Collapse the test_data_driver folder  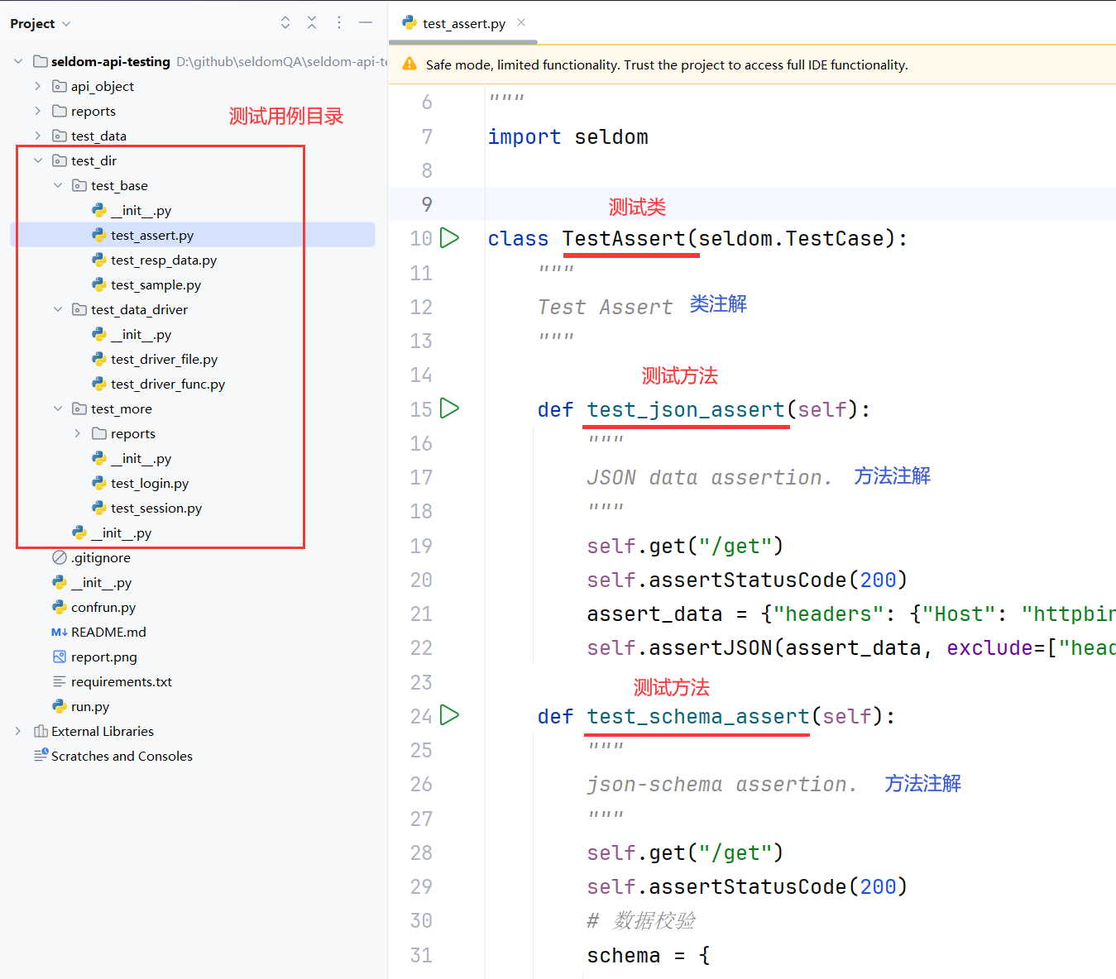click(x=58, y=309)
